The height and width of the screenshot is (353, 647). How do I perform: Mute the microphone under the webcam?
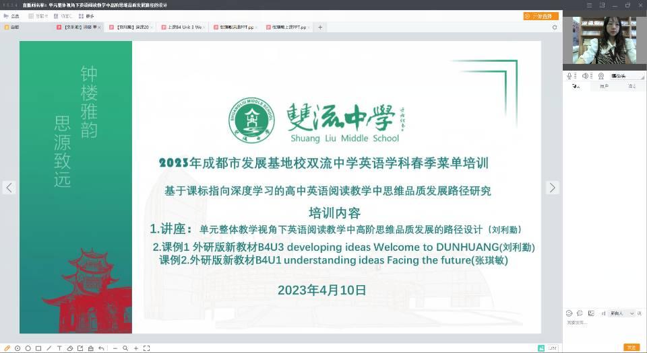pyautogui.click(x=569, y=76)
